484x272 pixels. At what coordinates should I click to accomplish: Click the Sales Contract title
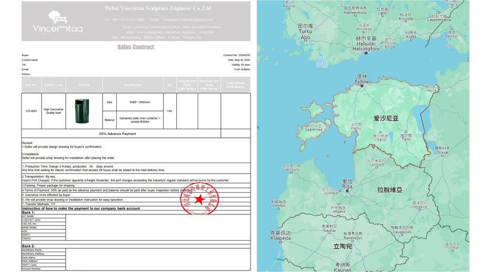click(136, 47)
